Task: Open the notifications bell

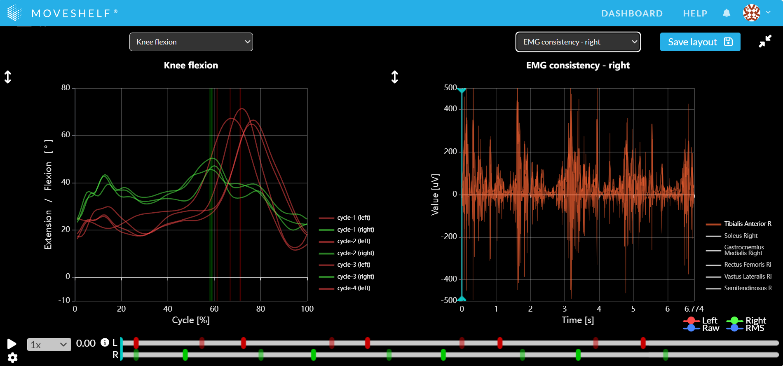Action: coord(727,13)
